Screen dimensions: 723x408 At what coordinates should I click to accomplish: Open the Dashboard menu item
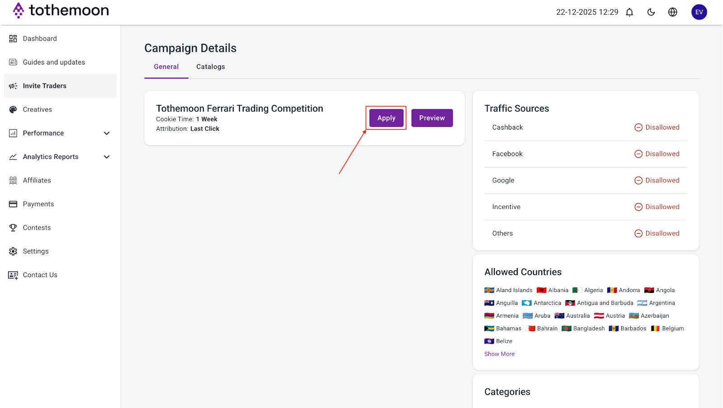[60, 39]
